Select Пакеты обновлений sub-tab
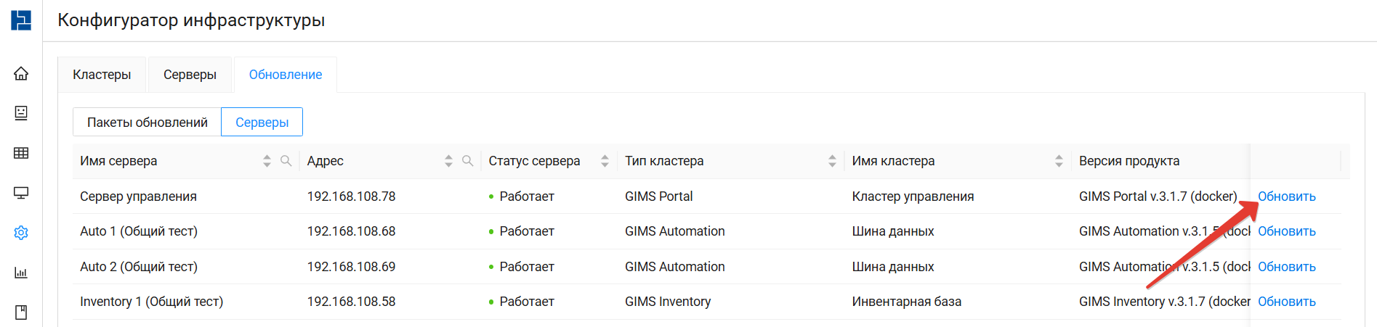Image resolution: width=1377 pixels, height=327 pixels. pos(148,123)
